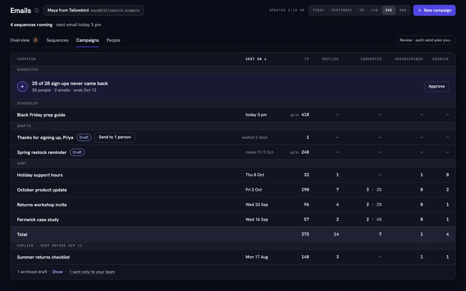Select the 7D time range
Screen dimensions: 466x291
[362, 10]
